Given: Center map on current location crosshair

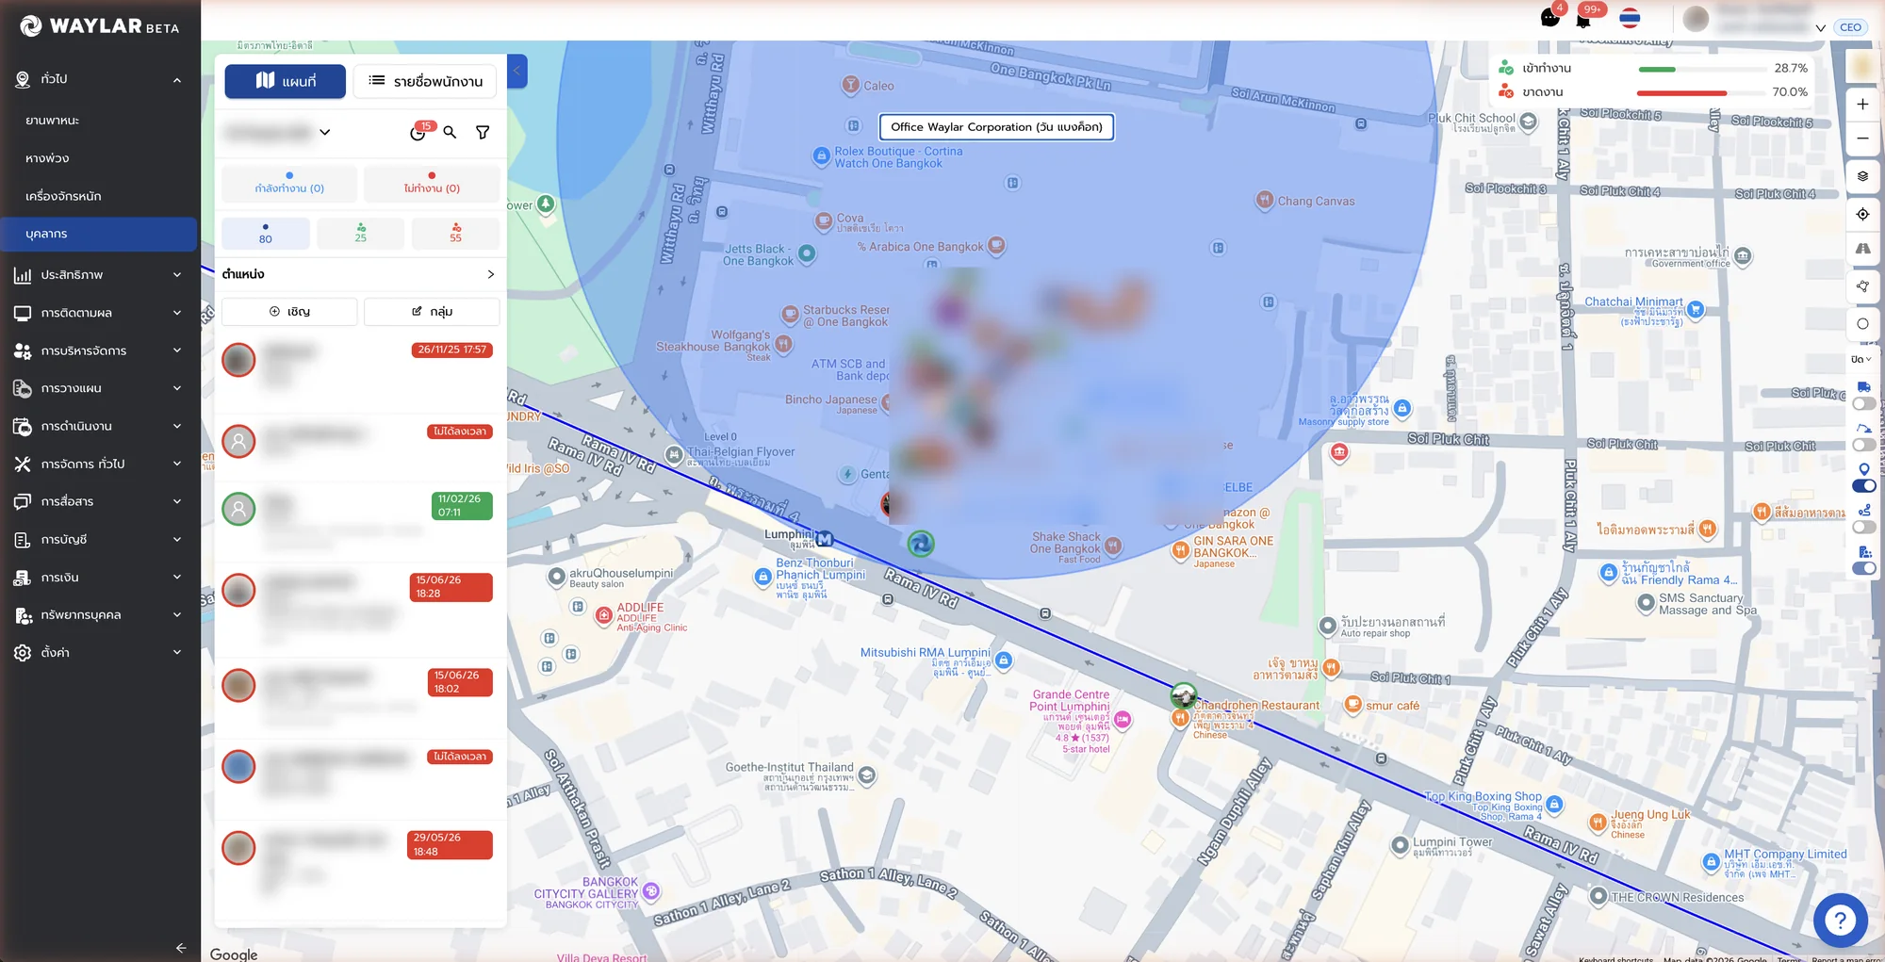Looking at the screenshot, I should point(1862,214).
